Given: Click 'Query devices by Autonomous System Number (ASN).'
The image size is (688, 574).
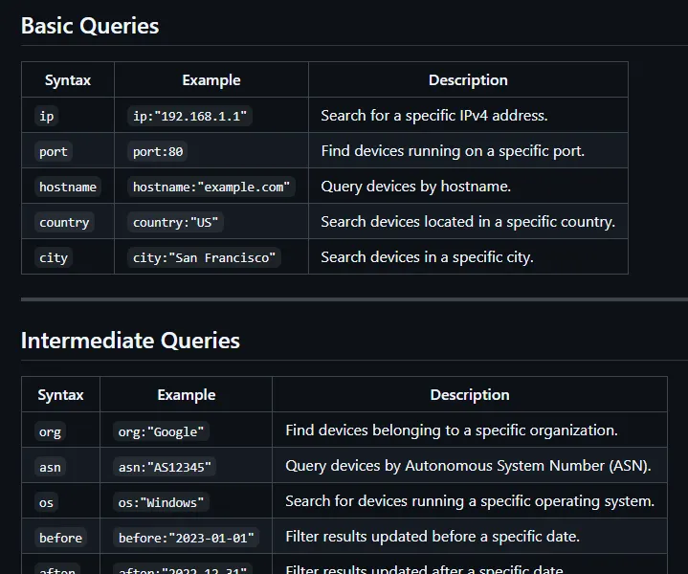Looking at the screenshot, I should click(468, 466).
